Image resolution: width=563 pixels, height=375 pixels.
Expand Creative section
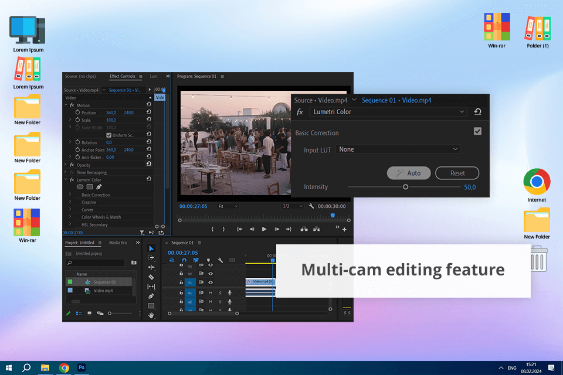[70, 202]
